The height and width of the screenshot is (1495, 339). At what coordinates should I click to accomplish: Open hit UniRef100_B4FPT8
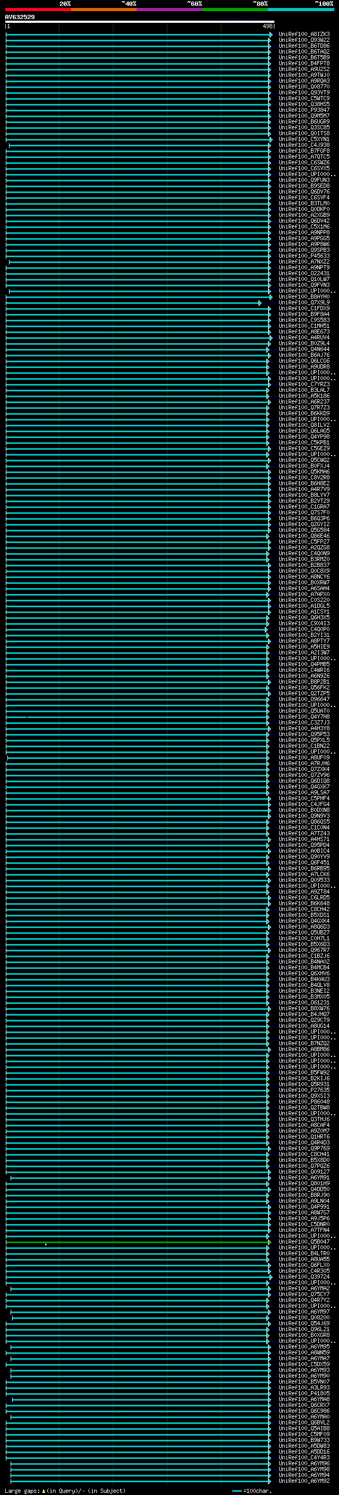pos(304,63)
